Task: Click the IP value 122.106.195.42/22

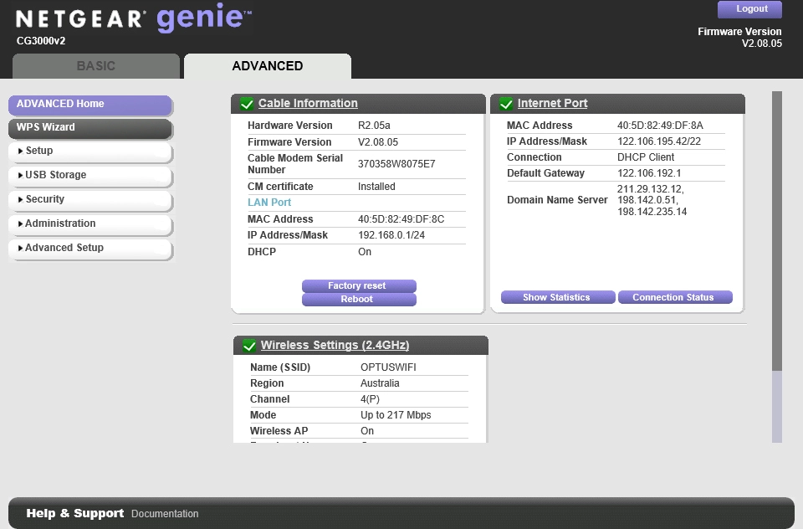Action: pyautogui.click(x=658, y=141)
